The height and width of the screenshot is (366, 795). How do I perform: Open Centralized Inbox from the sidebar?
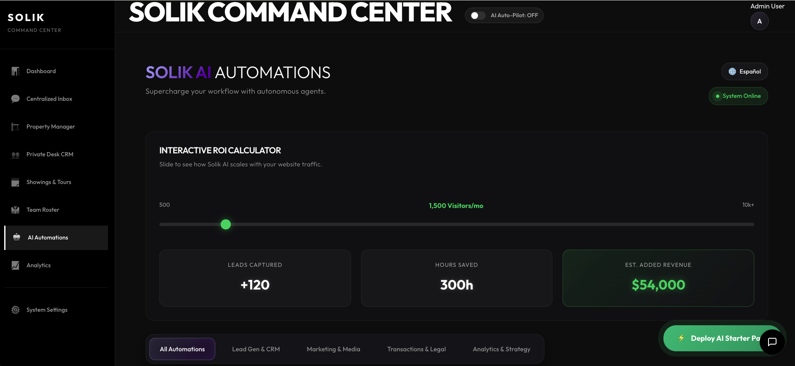(x=56, y=99)
